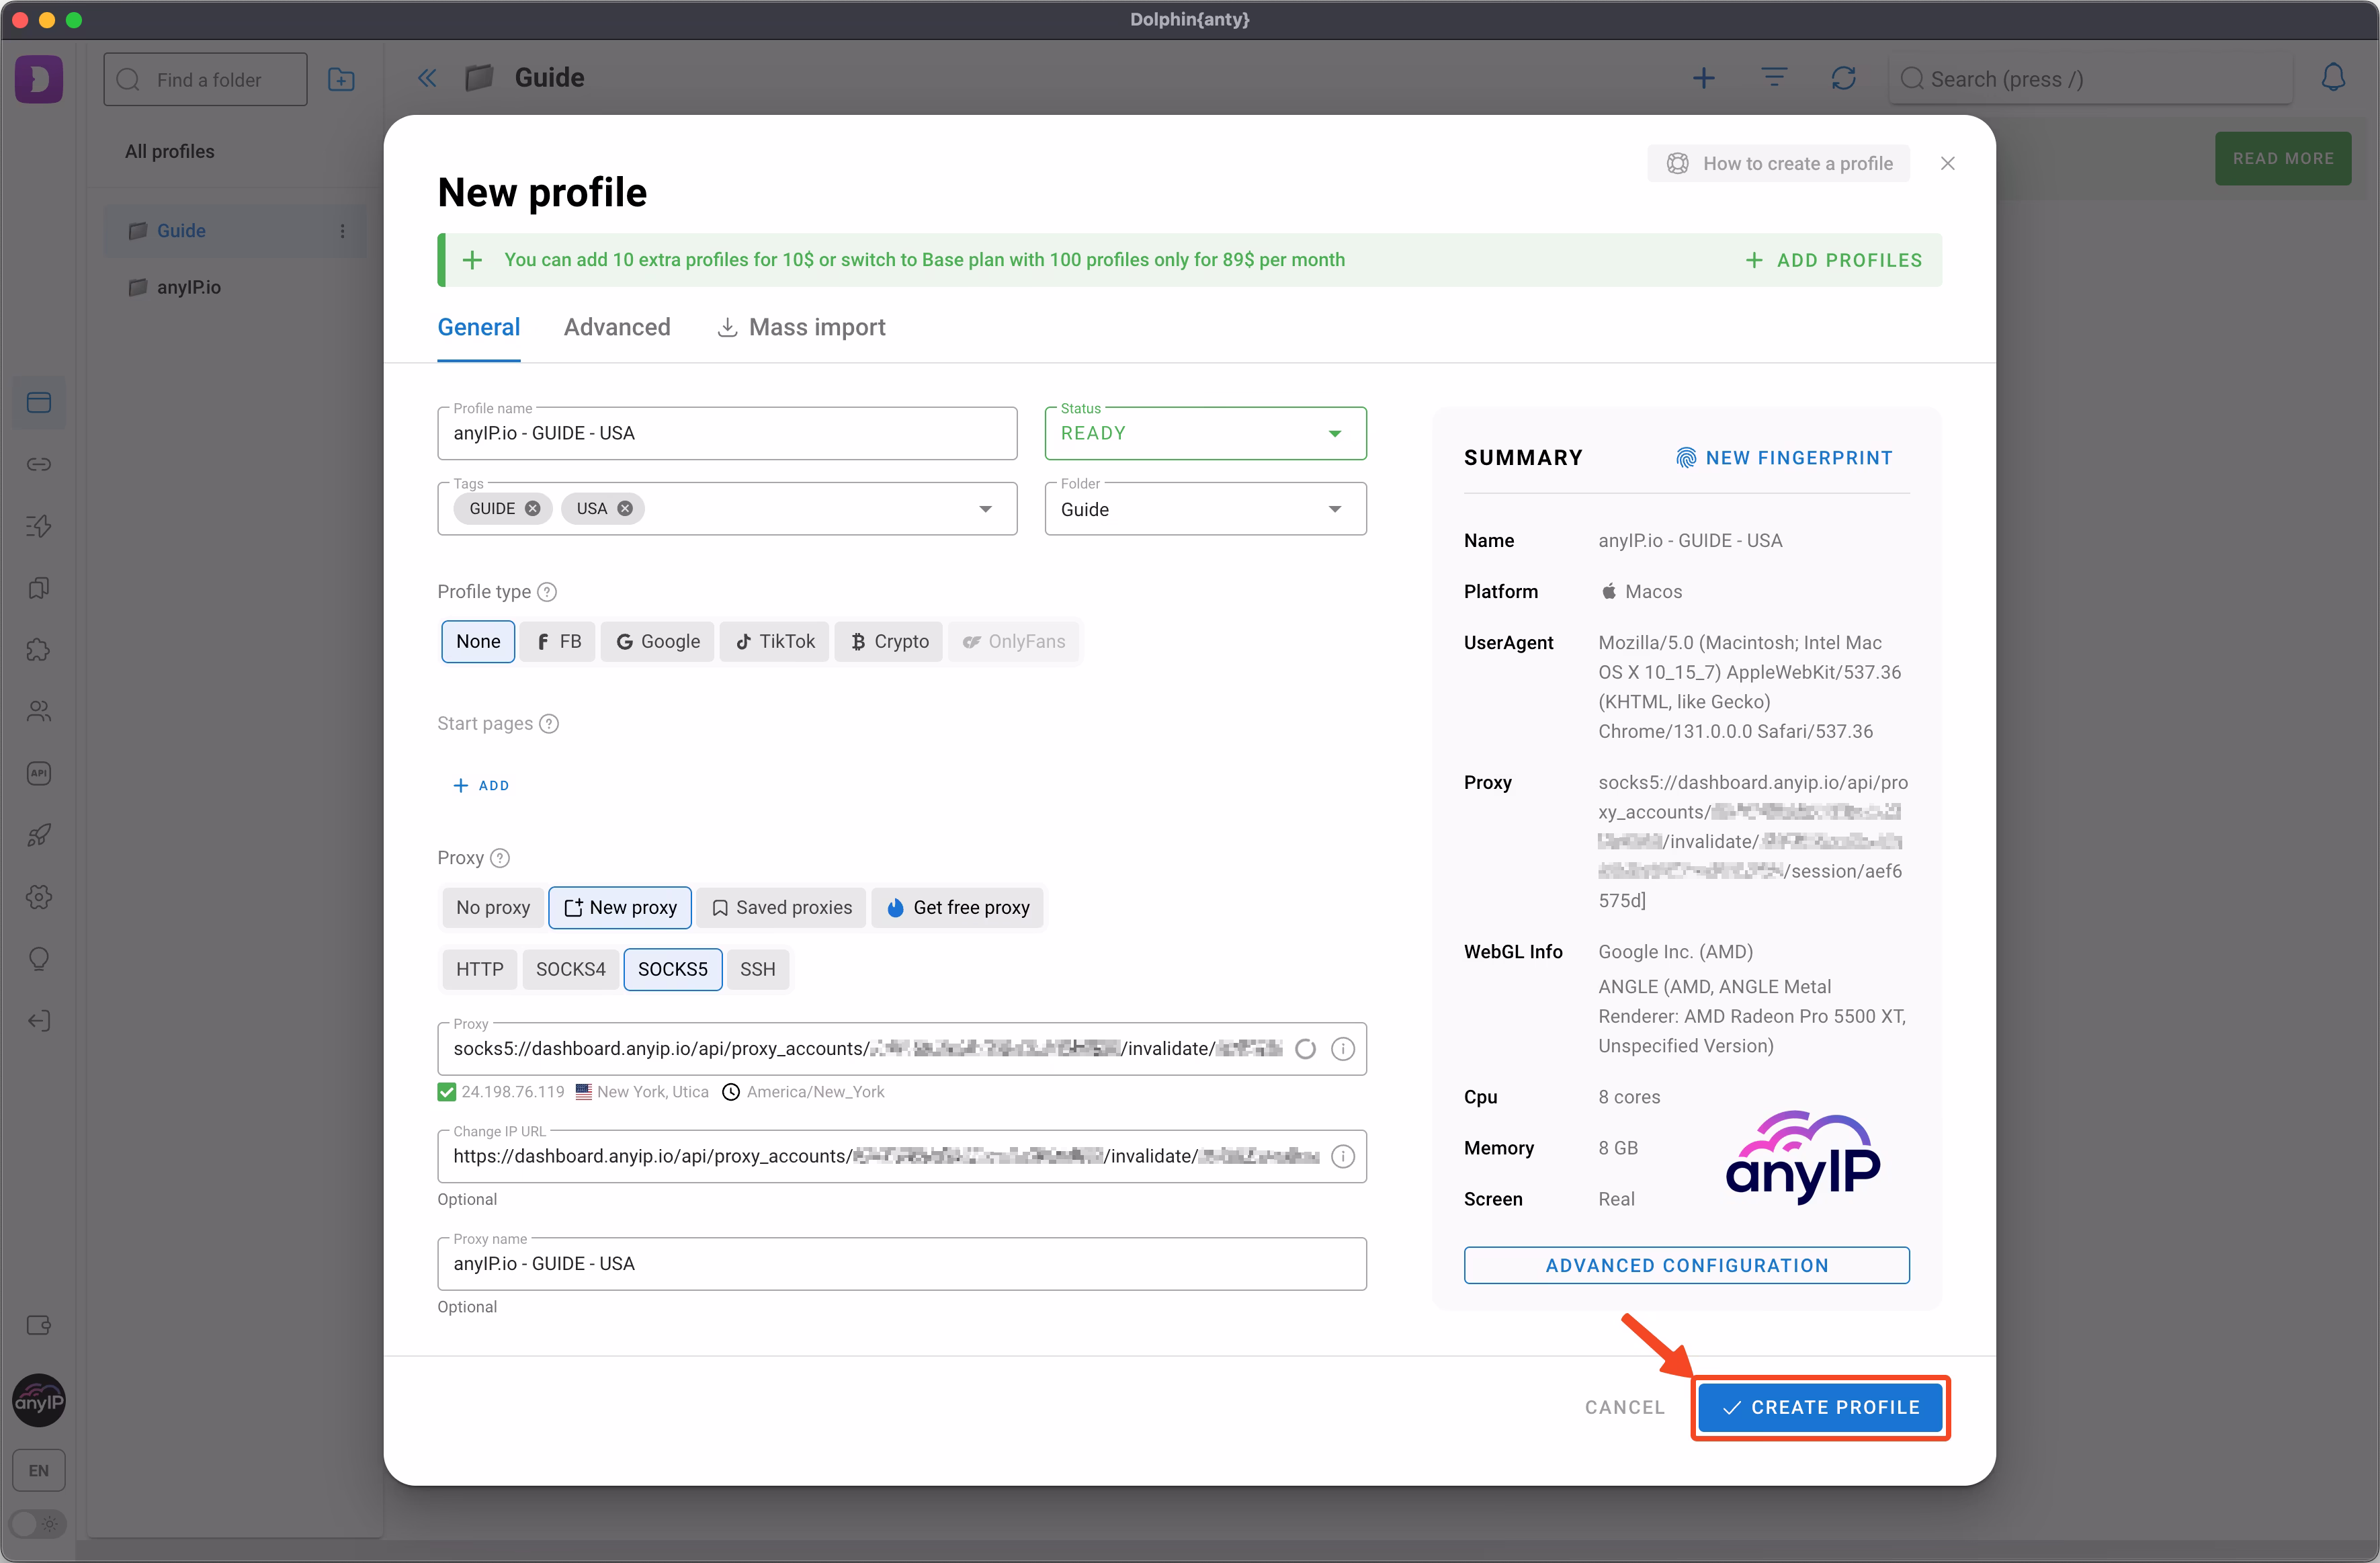Select the SSH proxy type

pos(757,969)
